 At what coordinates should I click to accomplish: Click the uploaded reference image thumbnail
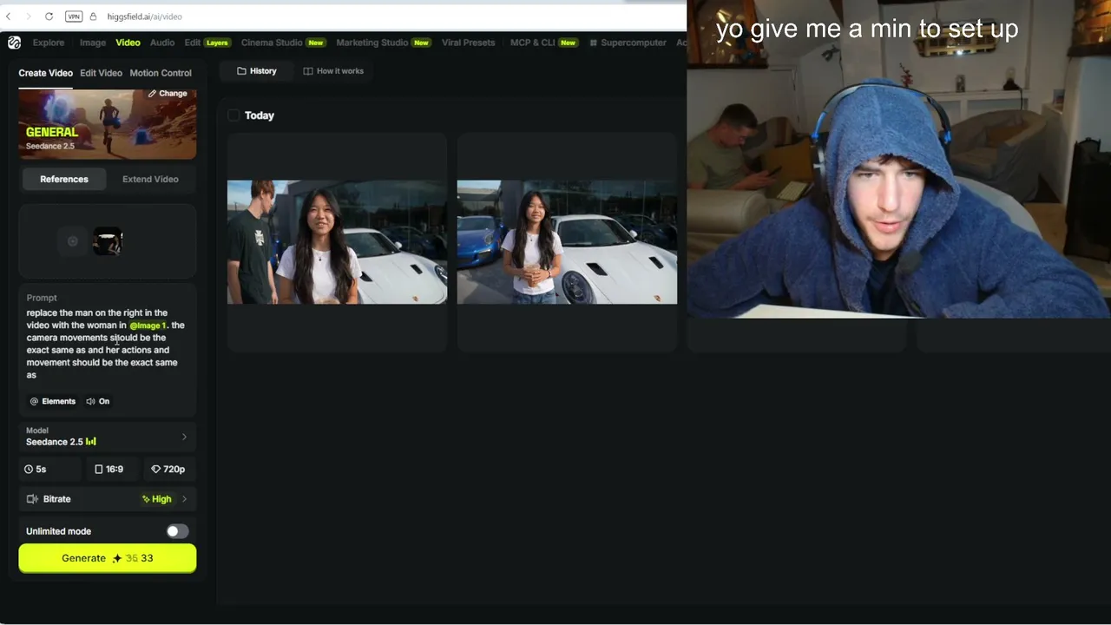pos(108,241)
